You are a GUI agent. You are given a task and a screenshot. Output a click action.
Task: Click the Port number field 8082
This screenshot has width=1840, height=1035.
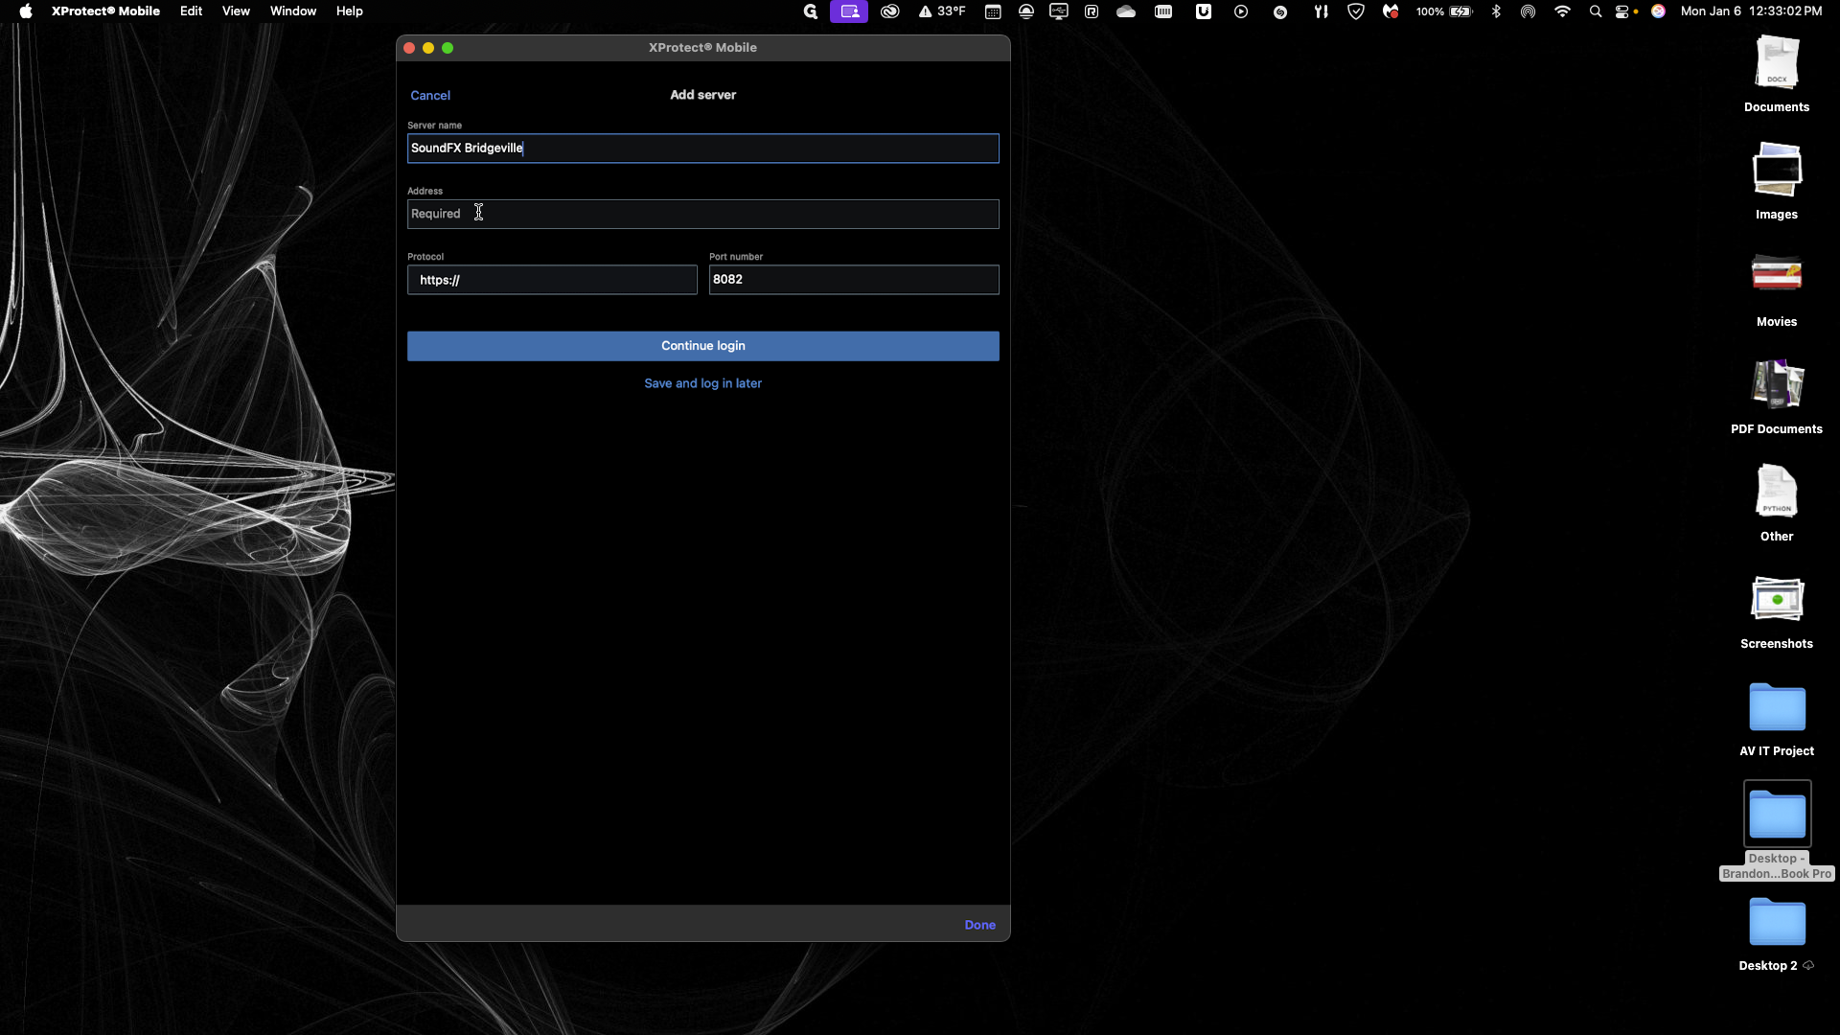(x=853, y=280)
